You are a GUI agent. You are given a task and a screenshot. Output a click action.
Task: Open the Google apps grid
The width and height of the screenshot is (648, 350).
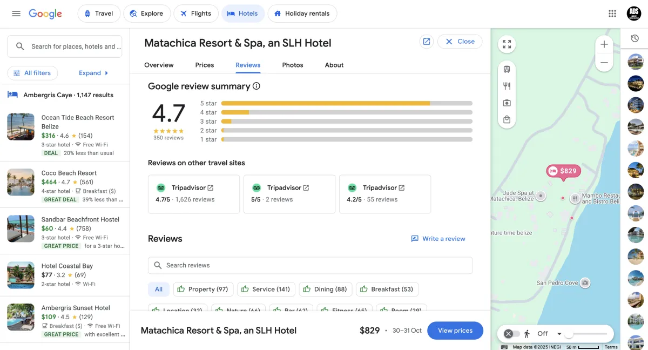612,14
